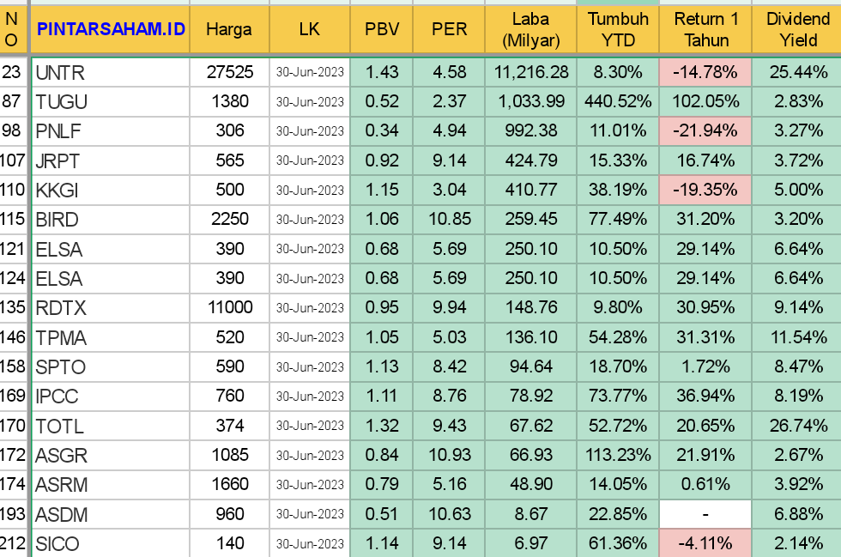The height and width of the screenshot is (557, 841).
Task: Select TOTL dividend yield 26.74%
Action: coord(797,426)
